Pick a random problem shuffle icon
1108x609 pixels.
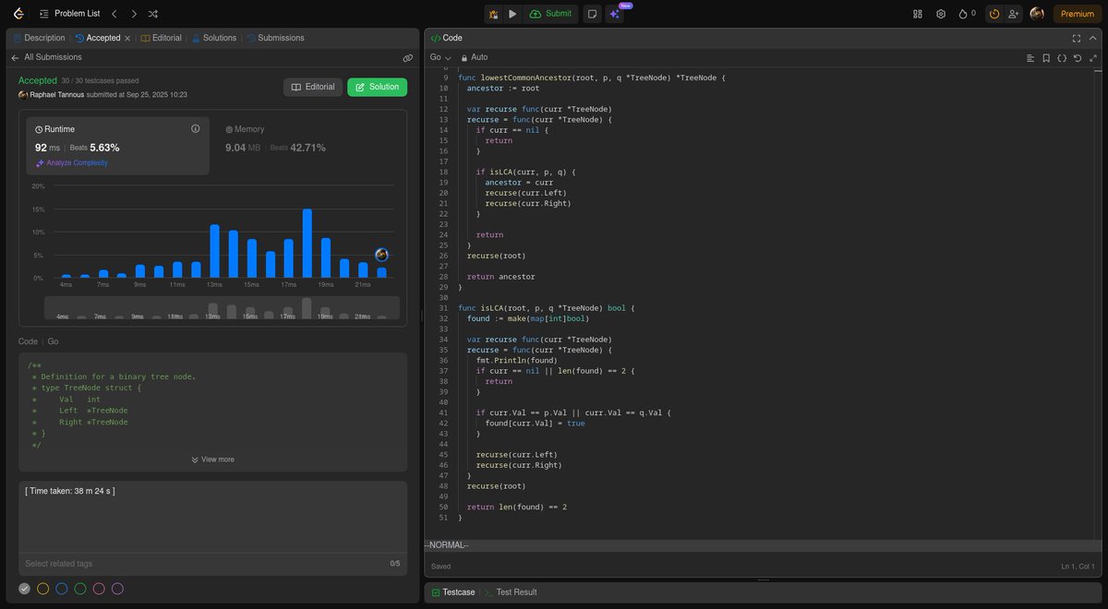(153, 14)
